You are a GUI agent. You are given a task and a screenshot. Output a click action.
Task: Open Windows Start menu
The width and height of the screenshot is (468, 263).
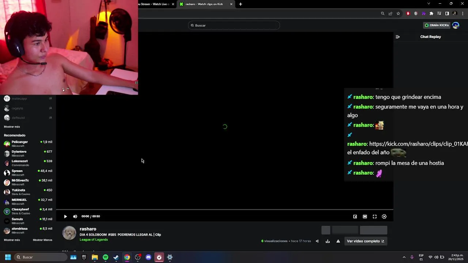[8, 257]
